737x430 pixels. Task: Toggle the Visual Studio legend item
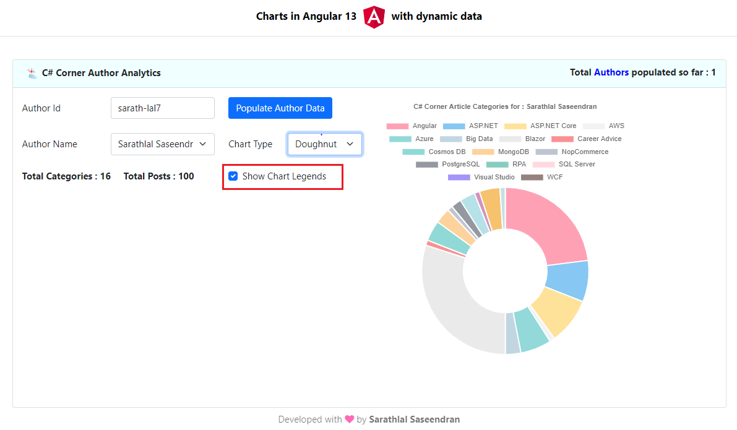point(481,177)
